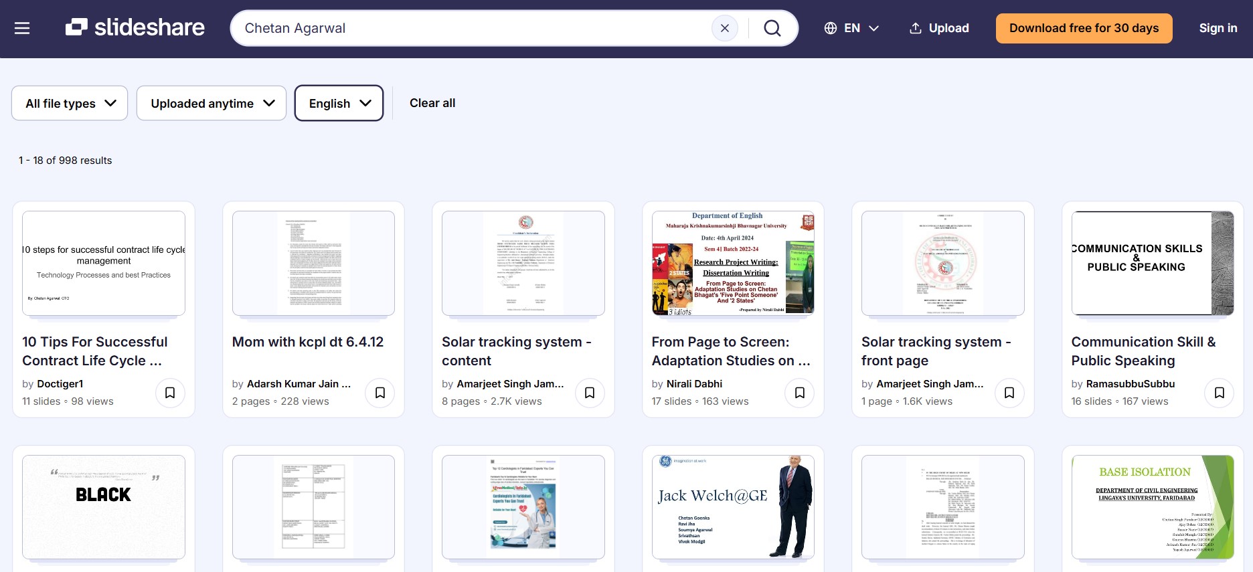
Task: Open the English language filter
Action: point(339,103)
